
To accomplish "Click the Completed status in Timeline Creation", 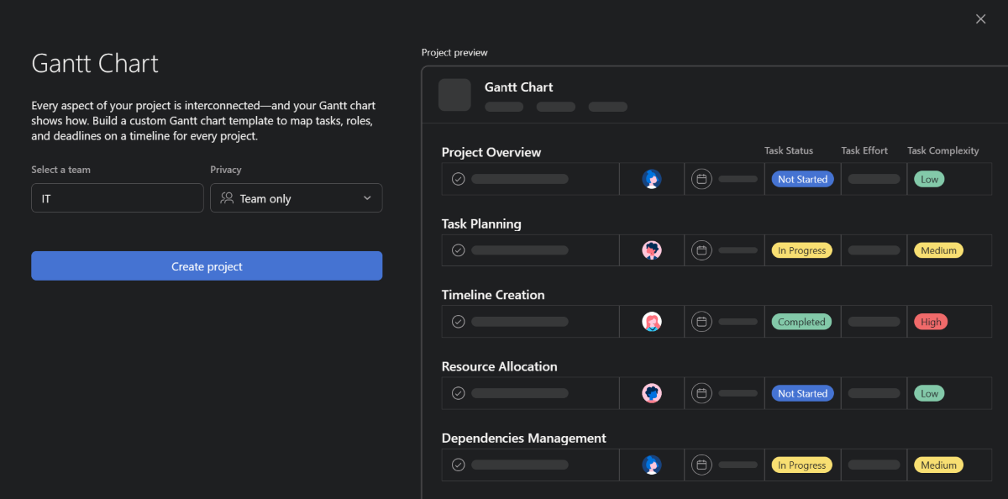I will click(802, 322).
